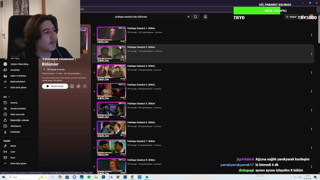Open title Yeditepe İstanbul 6. Bölüm
The height and width of the screenshot is (180, 320).
(x=141, y=122)
